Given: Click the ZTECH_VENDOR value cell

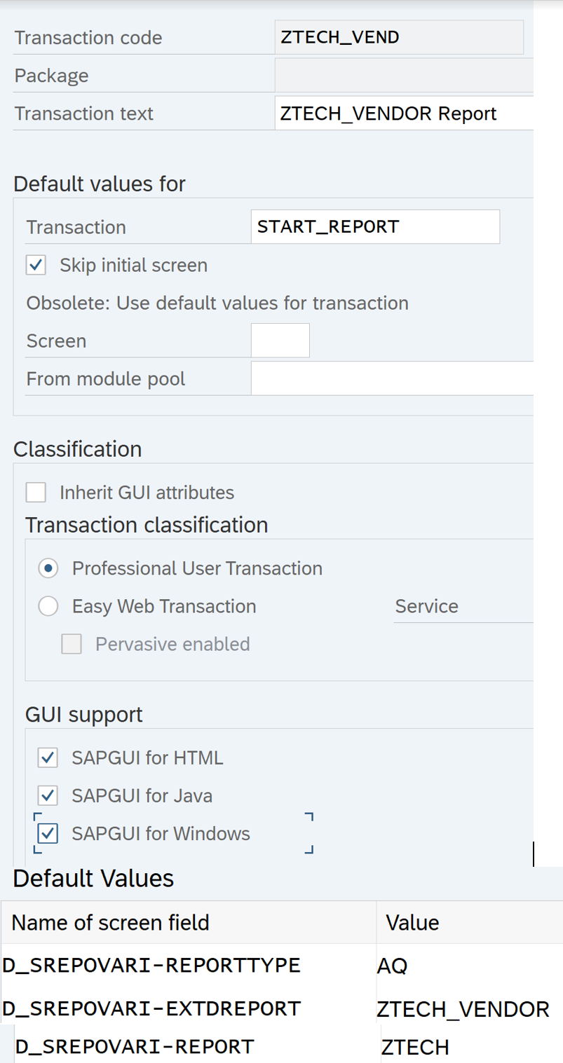Looking at the screenshot, I should pyautogui.click(x=463, y=1009).
